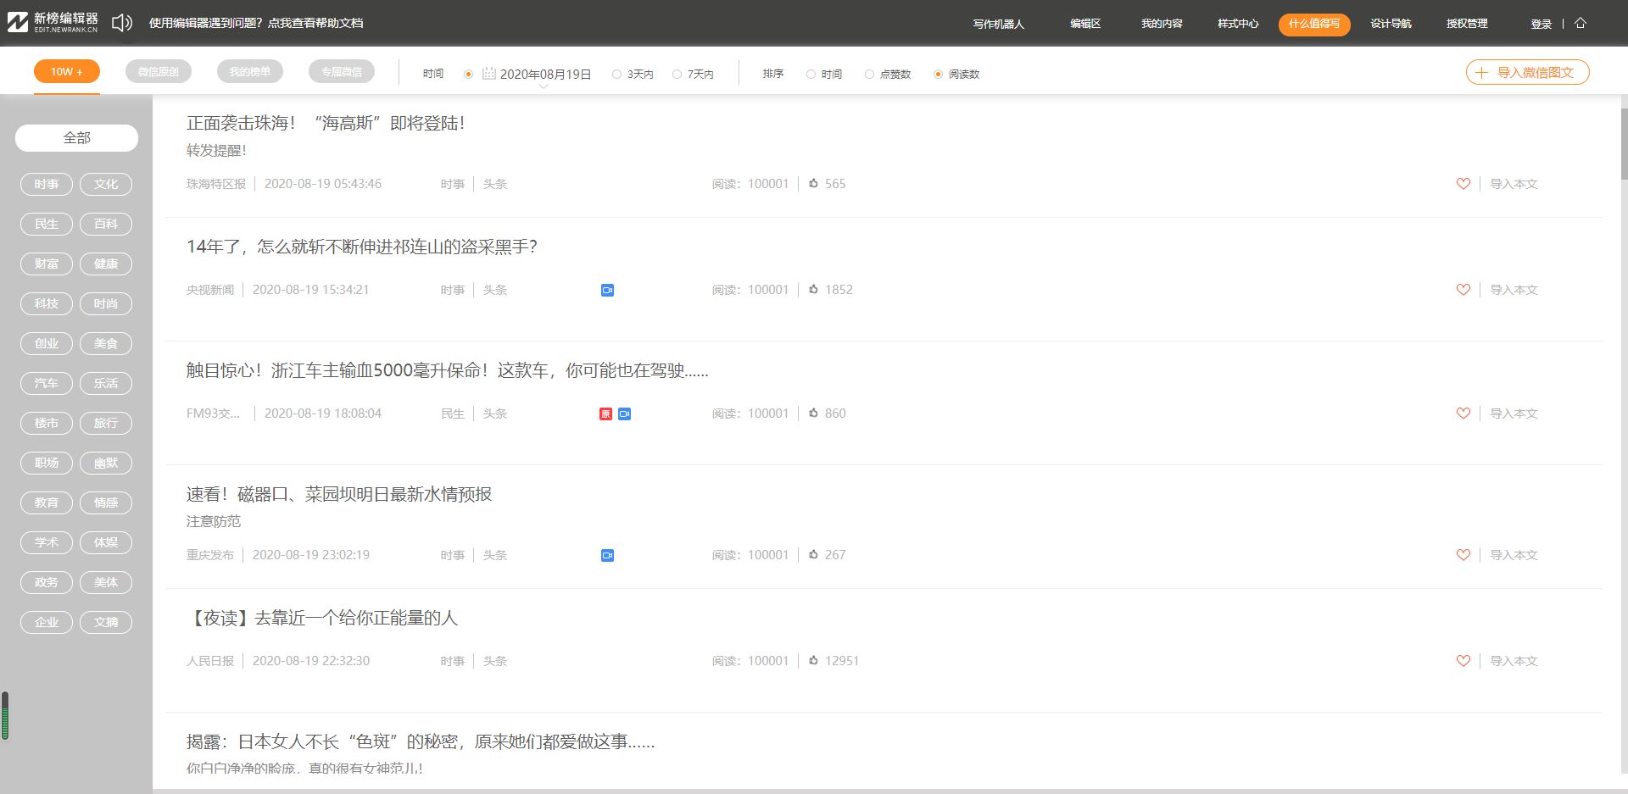The height and width of the screenshot is (794, 1628).
Task: Open 写作机器人 in top navigation
Action: [999, 24]
